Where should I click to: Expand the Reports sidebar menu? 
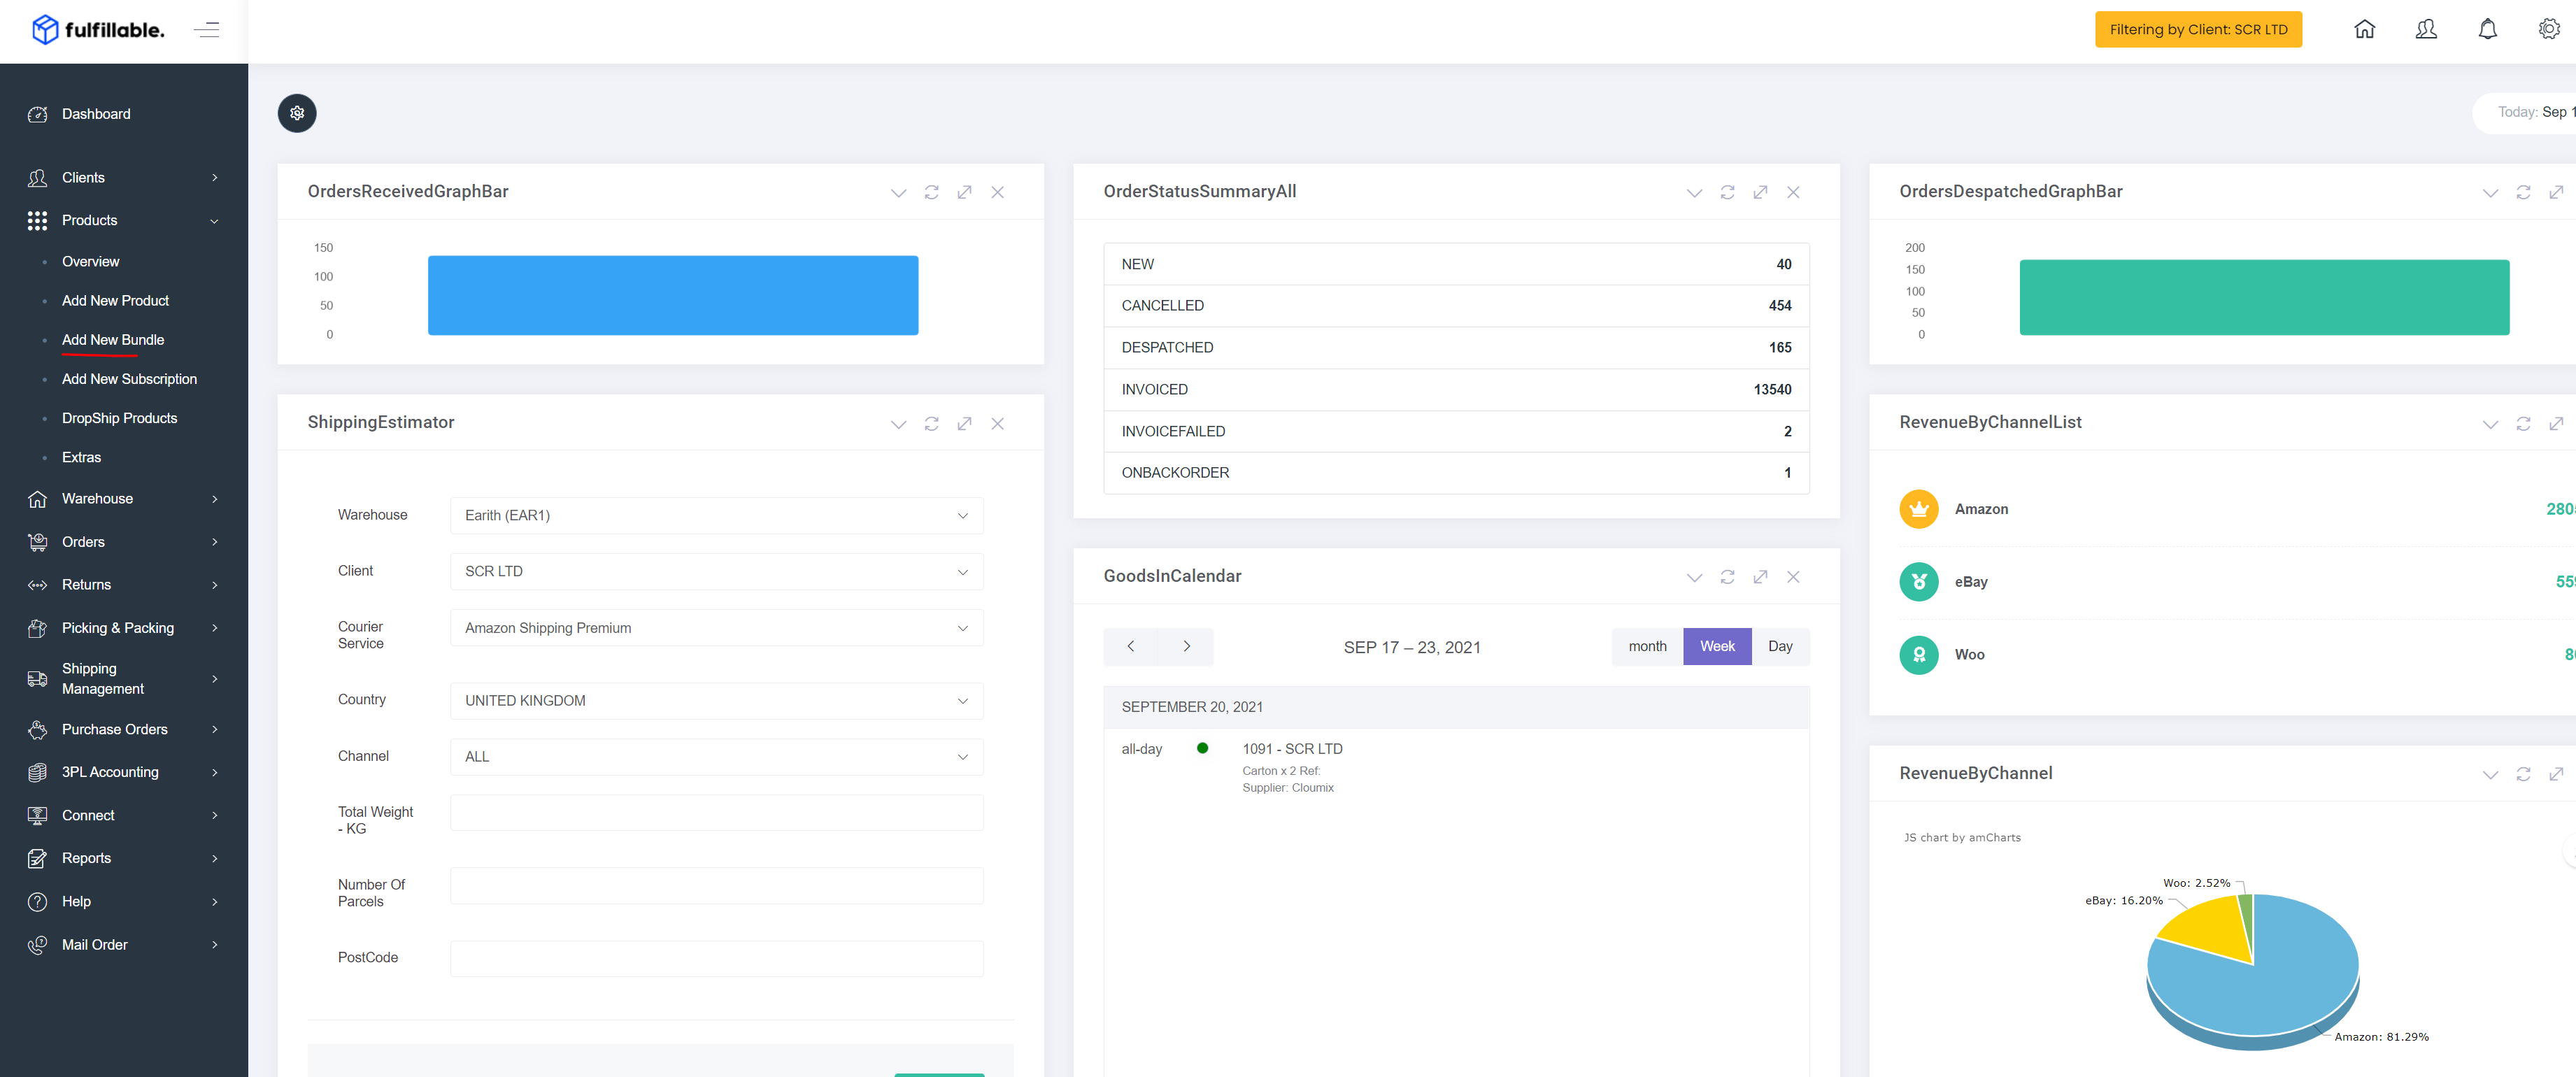click(x=123, y=858)
